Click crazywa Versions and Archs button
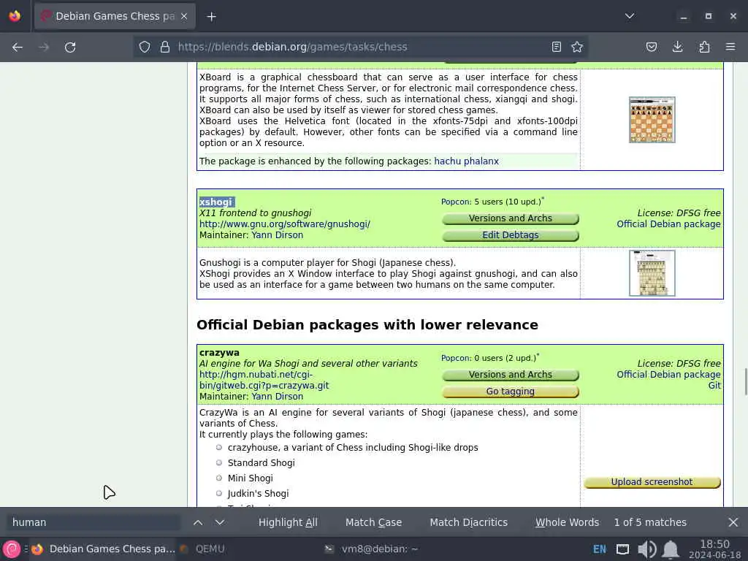The image size is (748, 561). (x=511, y=375)
